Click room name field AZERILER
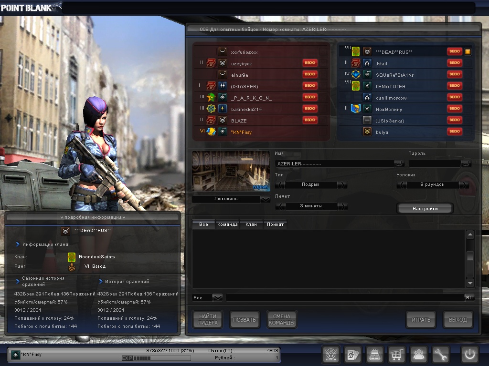 (x=334, y=164)
